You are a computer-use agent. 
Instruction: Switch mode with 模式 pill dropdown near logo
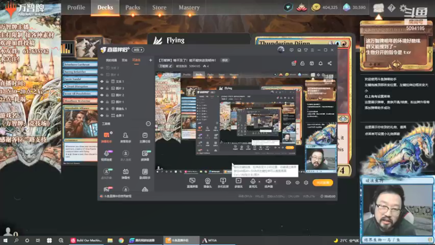tap(138, 50)
